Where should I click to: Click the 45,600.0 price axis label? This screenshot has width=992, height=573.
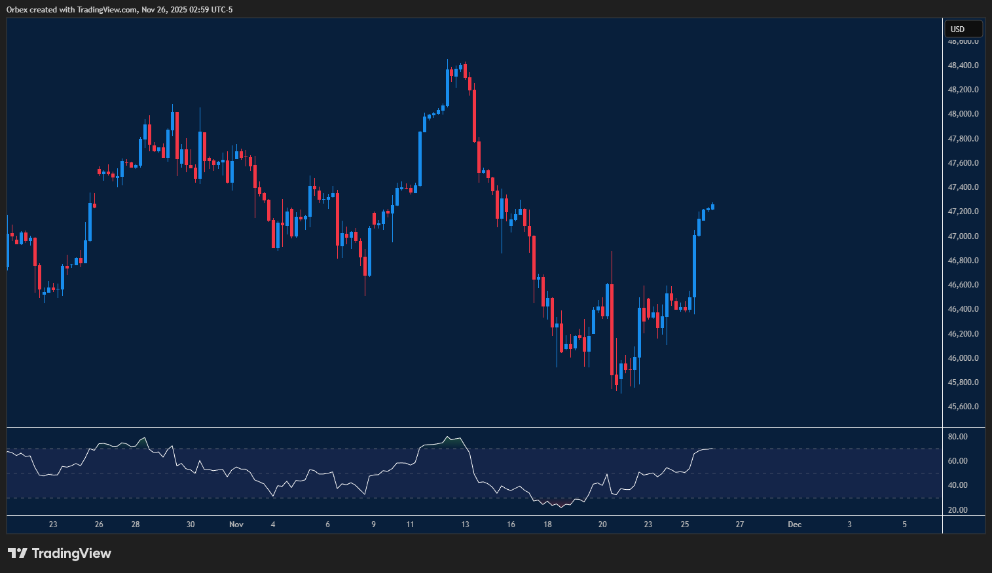963,407
